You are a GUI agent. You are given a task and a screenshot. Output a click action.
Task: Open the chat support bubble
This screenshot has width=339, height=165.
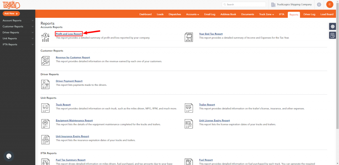pyautogui.click(x=9, y=156)
